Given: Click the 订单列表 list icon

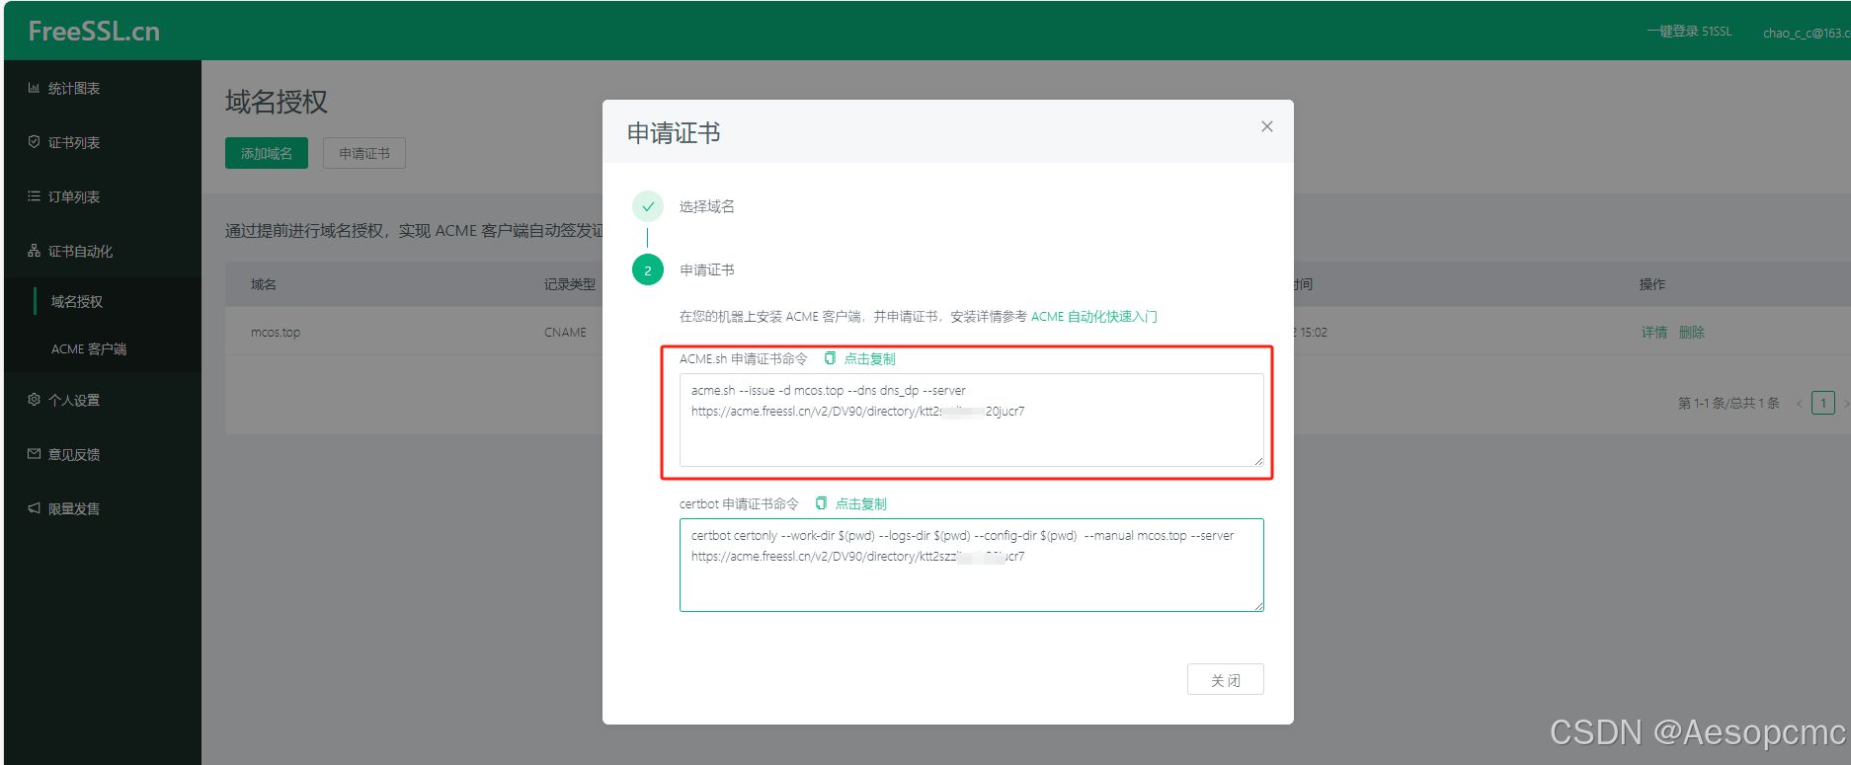Looking at the screenshot, I should [x=34, y=196].
